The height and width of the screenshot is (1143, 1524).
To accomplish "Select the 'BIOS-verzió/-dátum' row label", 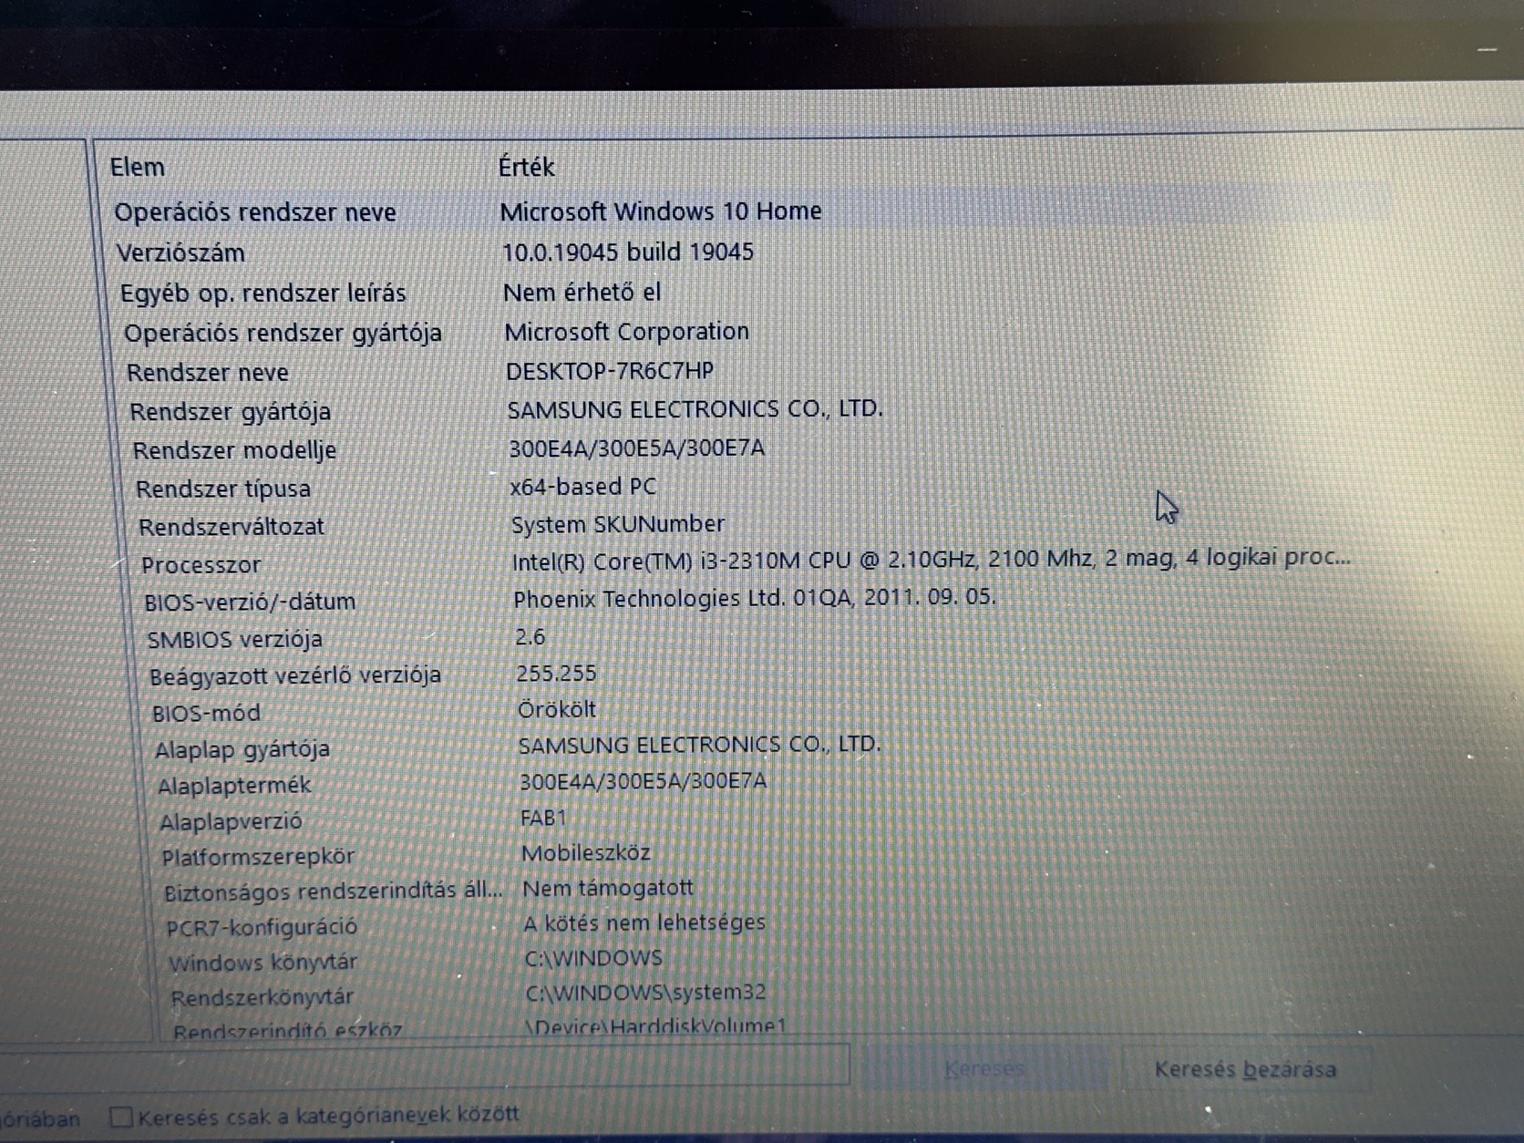I will pos(250,602).
